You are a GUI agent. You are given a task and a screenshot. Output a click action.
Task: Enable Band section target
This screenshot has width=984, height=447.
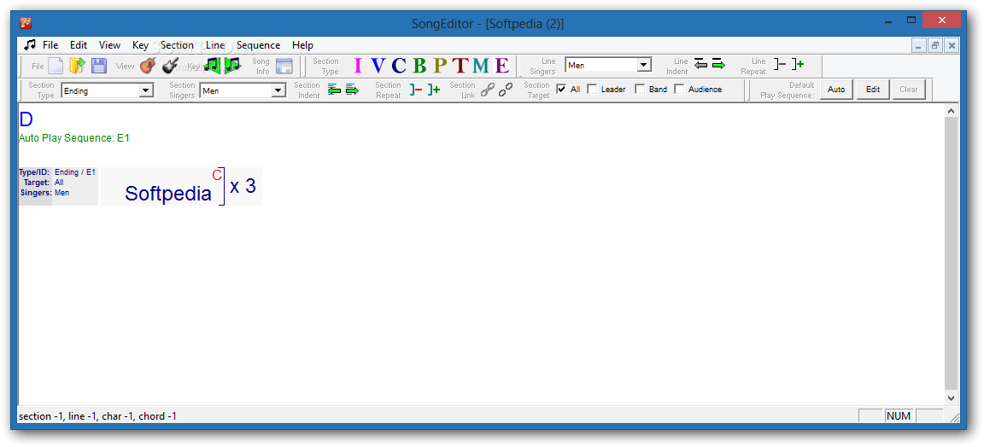[640, 89]
